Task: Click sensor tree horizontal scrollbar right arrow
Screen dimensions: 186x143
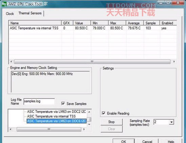Action: (84, 129)
